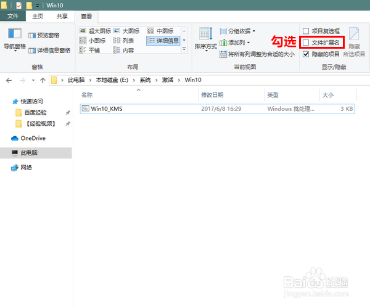Click the properties icon in quick access toolbar

(x=19, y=5)
